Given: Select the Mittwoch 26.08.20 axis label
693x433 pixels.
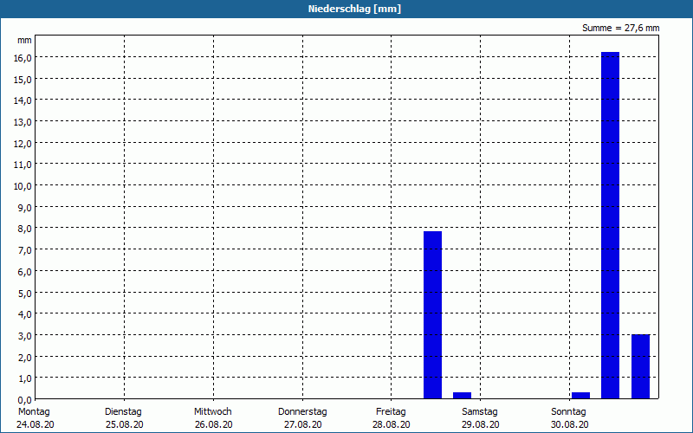Looking at the screenshot, I should coord(213,418).
